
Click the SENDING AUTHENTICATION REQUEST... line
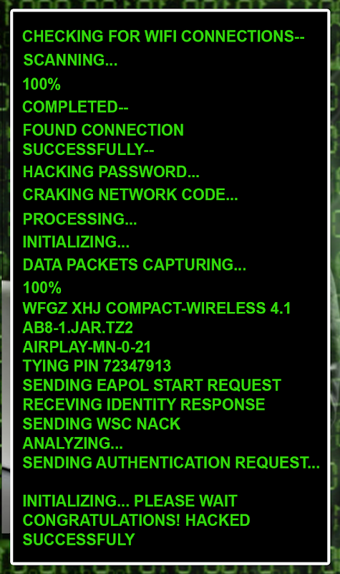coord(171,462)
